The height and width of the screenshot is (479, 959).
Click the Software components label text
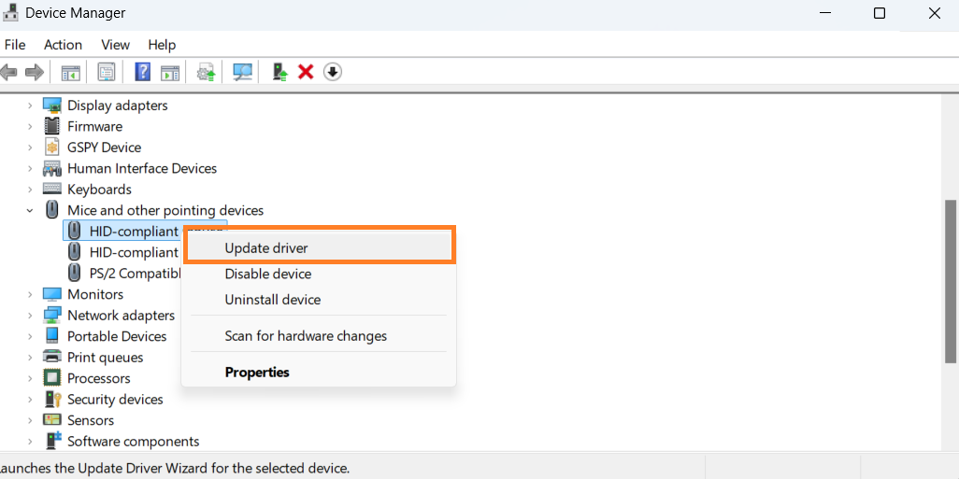pyautogui.click(x=134, y=441)
